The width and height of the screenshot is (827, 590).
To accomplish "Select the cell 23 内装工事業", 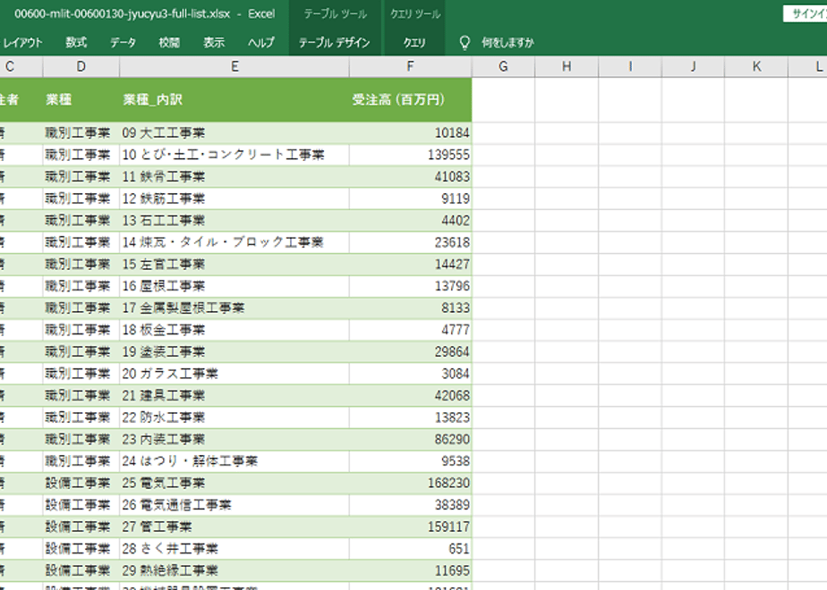I will click(x=234, y=439).
